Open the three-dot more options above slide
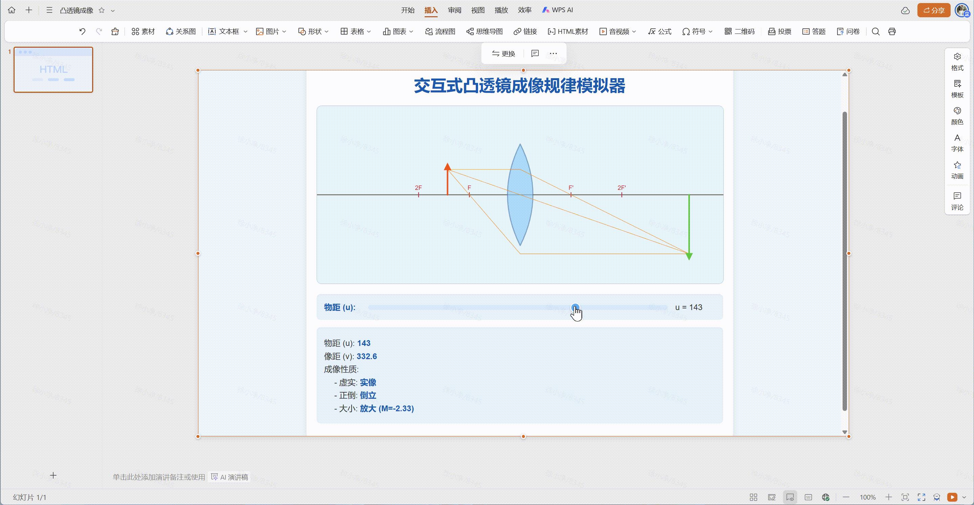974x505 pixels. [x=553, y=53]
